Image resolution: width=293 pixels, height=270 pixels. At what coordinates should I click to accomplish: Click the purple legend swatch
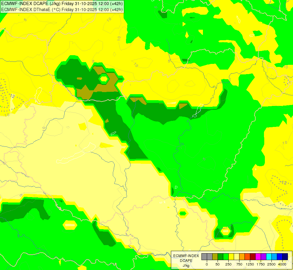264,256
